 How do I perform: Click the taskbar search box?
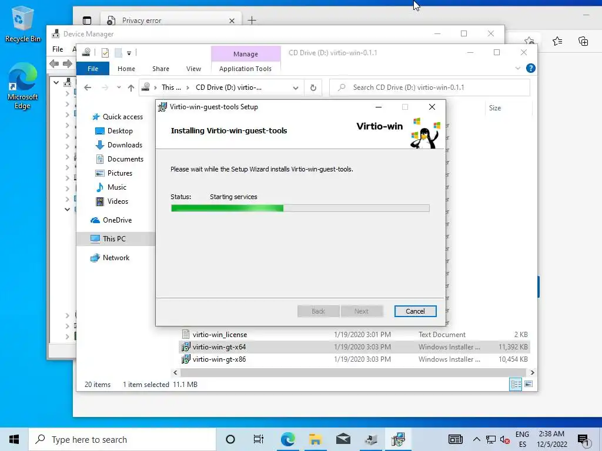tap(122, 439)
